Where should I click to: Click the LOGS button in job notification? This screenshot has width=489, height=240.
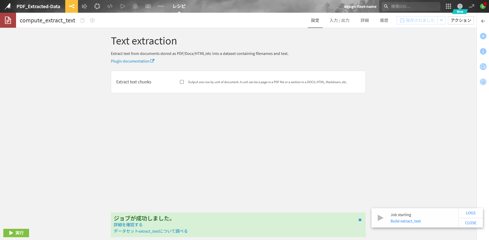click(x=470, y=213)
